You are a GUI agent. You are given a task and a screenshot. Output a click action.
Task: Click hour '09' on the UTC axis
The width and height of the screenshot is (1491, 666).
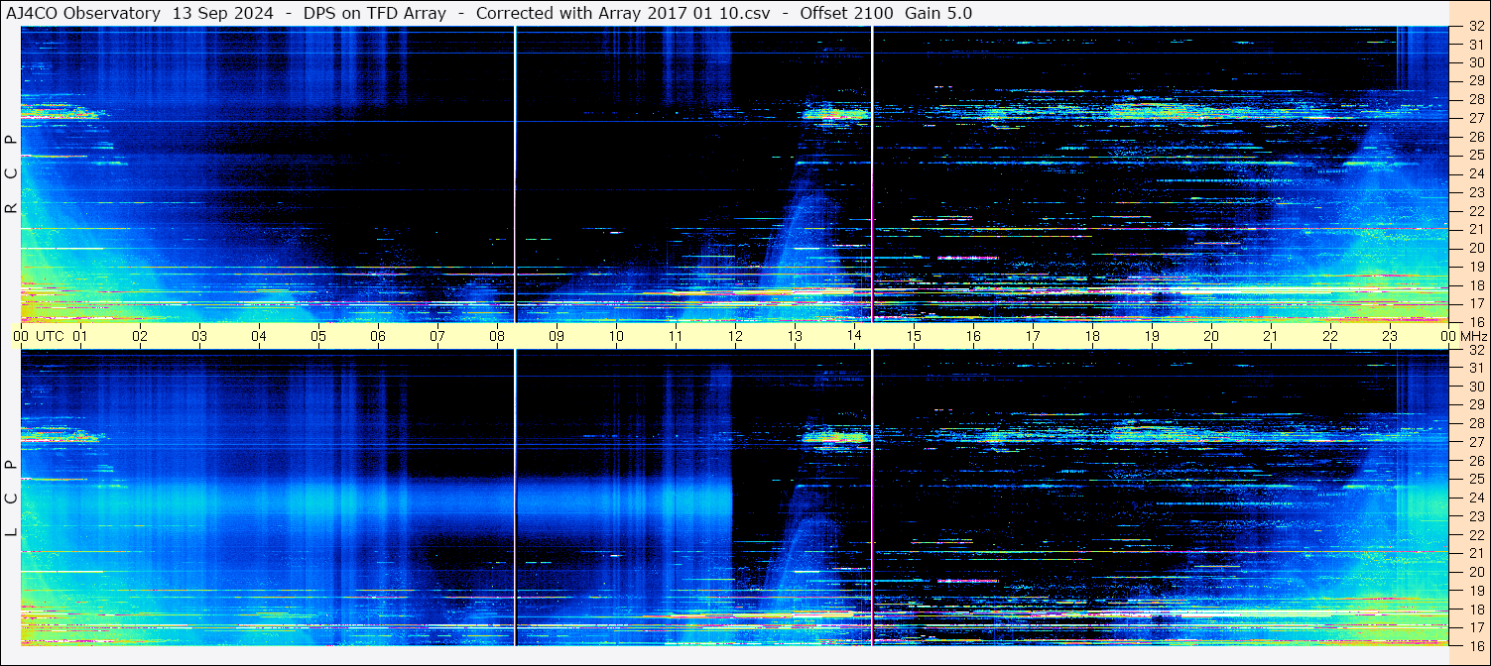pos(557,336)
